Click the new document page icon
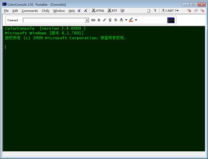Screen dimensions: 208x159 [148, 11]
